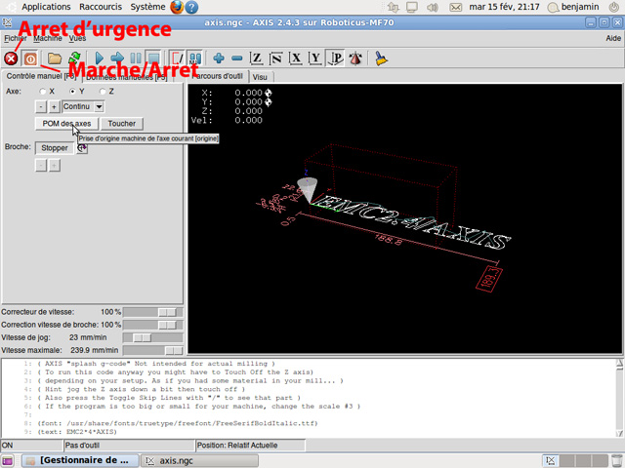Switch to the Contrôle manuel tab
This screenshot has height=468, width=625.
coord(41,76)
